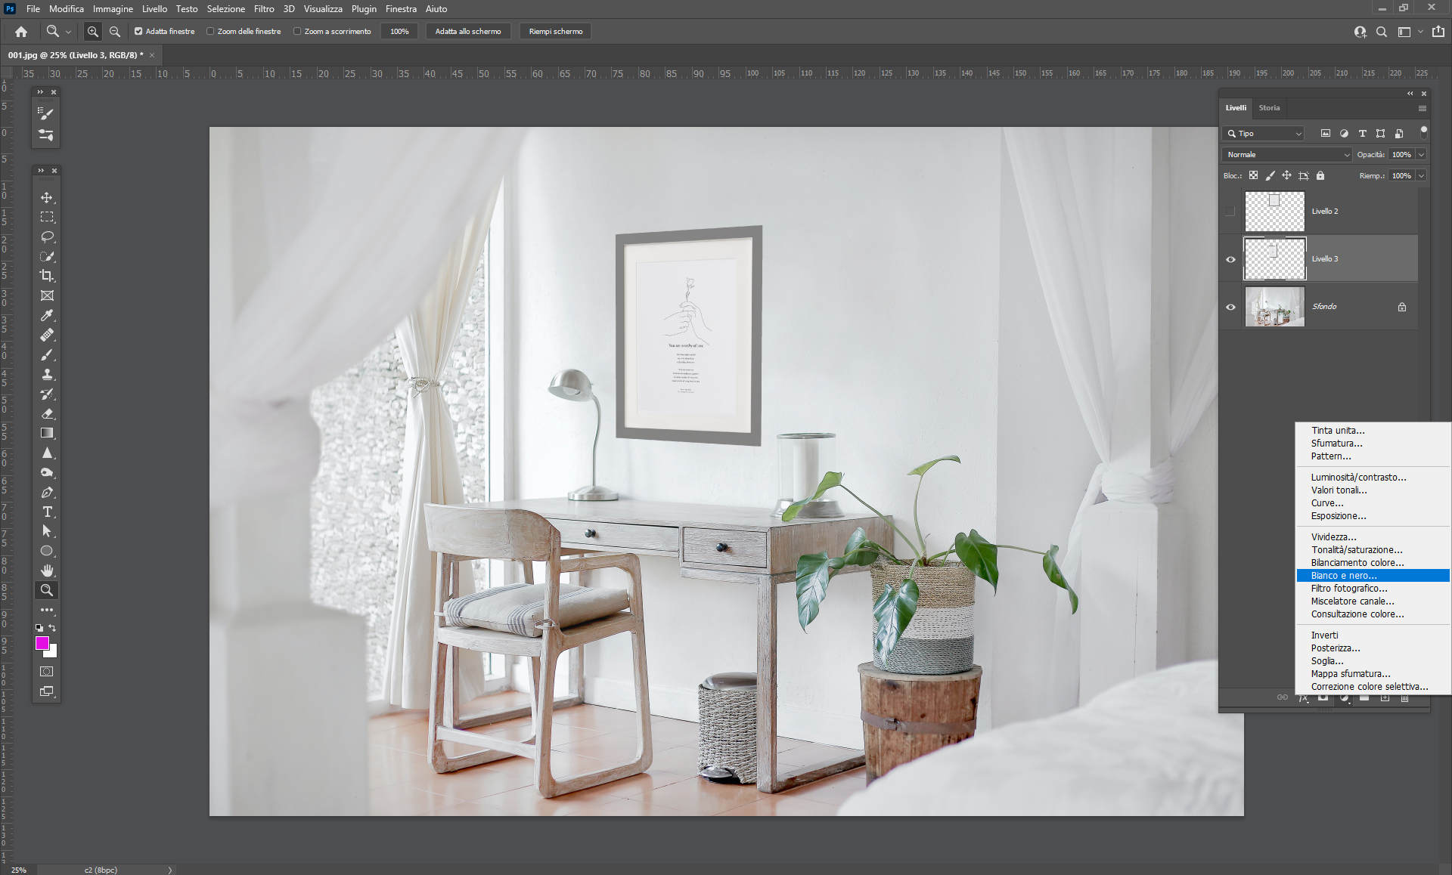Choose Bianco e nero from menu

[1344, 576]
